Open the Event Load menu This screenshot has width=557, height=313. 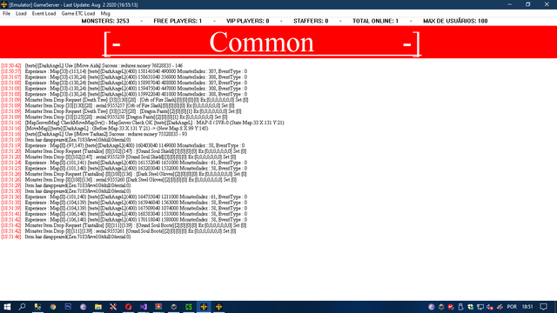click(x=44, y=14)
